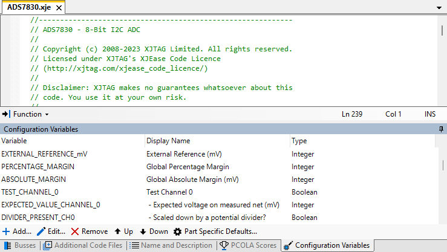Select the TEST_CHANNEL_0 variable row
The width and height of the screenshot is (447, 252).
coord(30,192)
